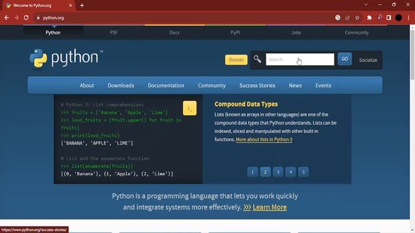Open the Google icon in address bar

(x=338, y=17)
